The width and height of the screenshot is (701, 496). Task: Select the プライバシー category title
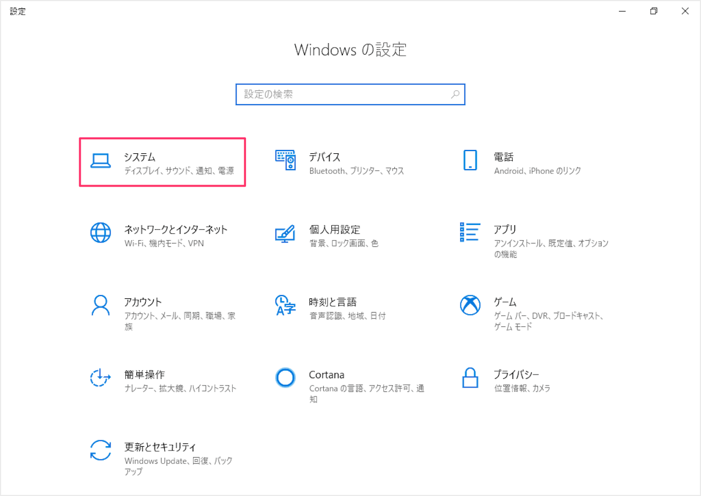[x=516, y=374]
